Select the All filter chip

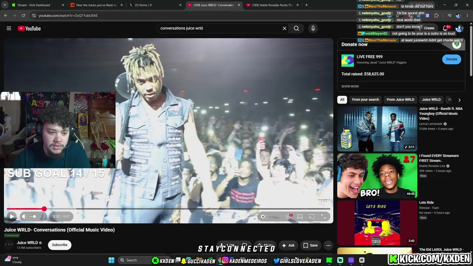[342, 99]
